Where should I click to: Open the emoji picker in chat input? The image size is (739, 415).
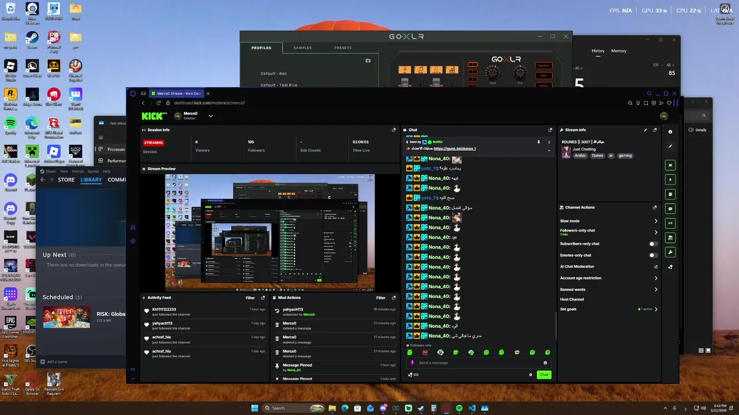click(x=545, y=363)
